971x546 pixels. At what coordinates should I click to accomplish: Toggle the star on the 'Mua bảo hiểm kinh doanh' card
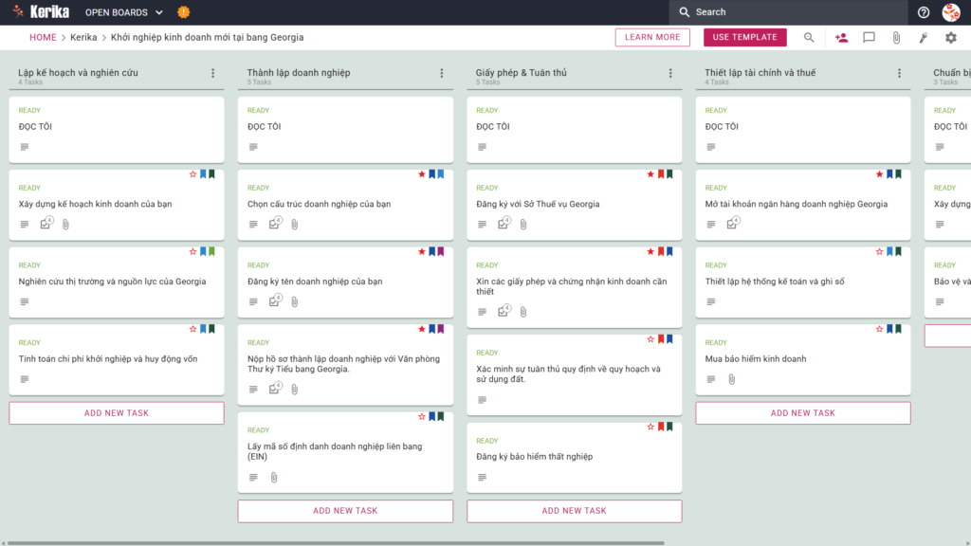(879, 329)
